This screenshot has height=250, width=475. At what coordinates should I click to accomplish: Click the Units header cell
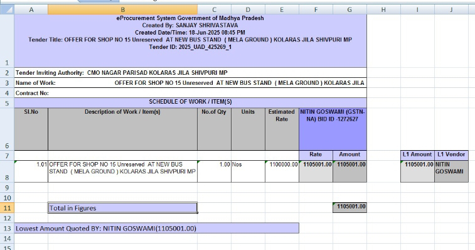[x=248, y=129]
